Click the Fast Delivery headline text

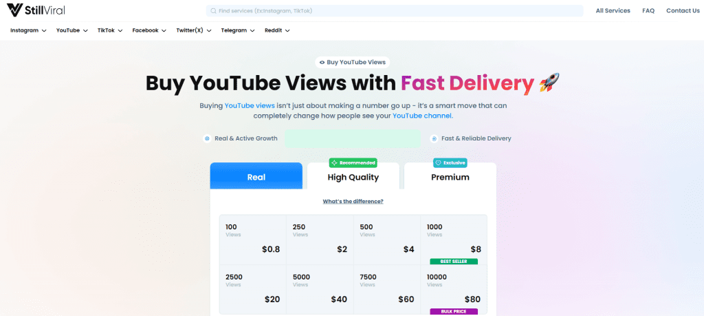(467, 83)
